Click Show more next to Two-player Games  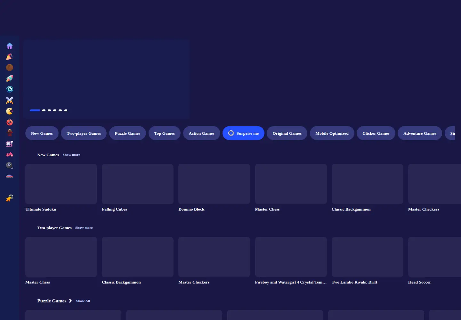tap(84, 228)
